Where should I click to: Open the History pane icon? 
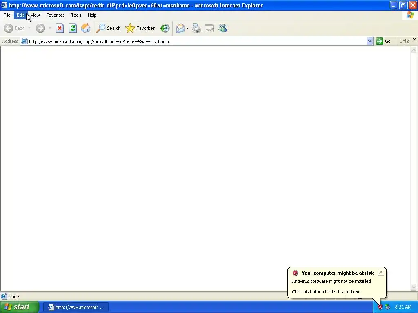165,28
